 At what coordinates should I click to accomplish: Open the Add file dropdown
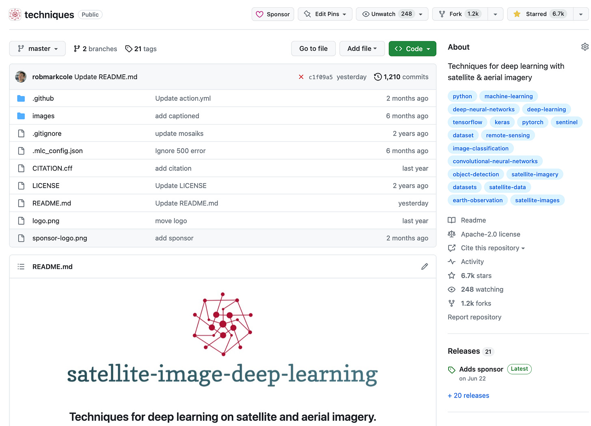pos(362,48)
